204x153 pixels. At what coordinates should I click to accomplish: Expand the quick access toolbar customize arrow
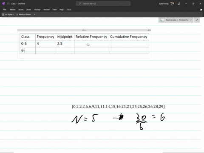34,14
